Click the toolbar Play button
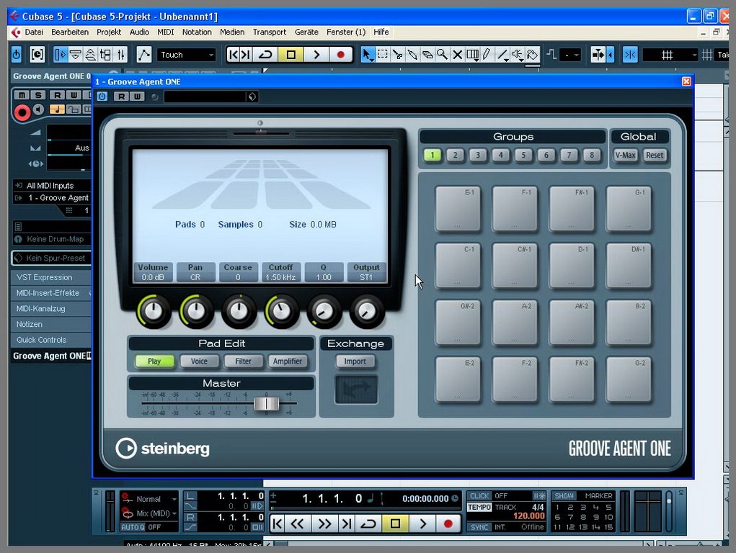736x553 pixels. [x=316, y=55]
